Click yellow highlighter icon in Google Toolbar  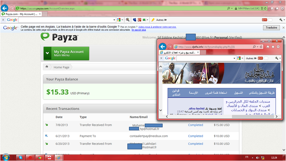click(x=153, y=20)
